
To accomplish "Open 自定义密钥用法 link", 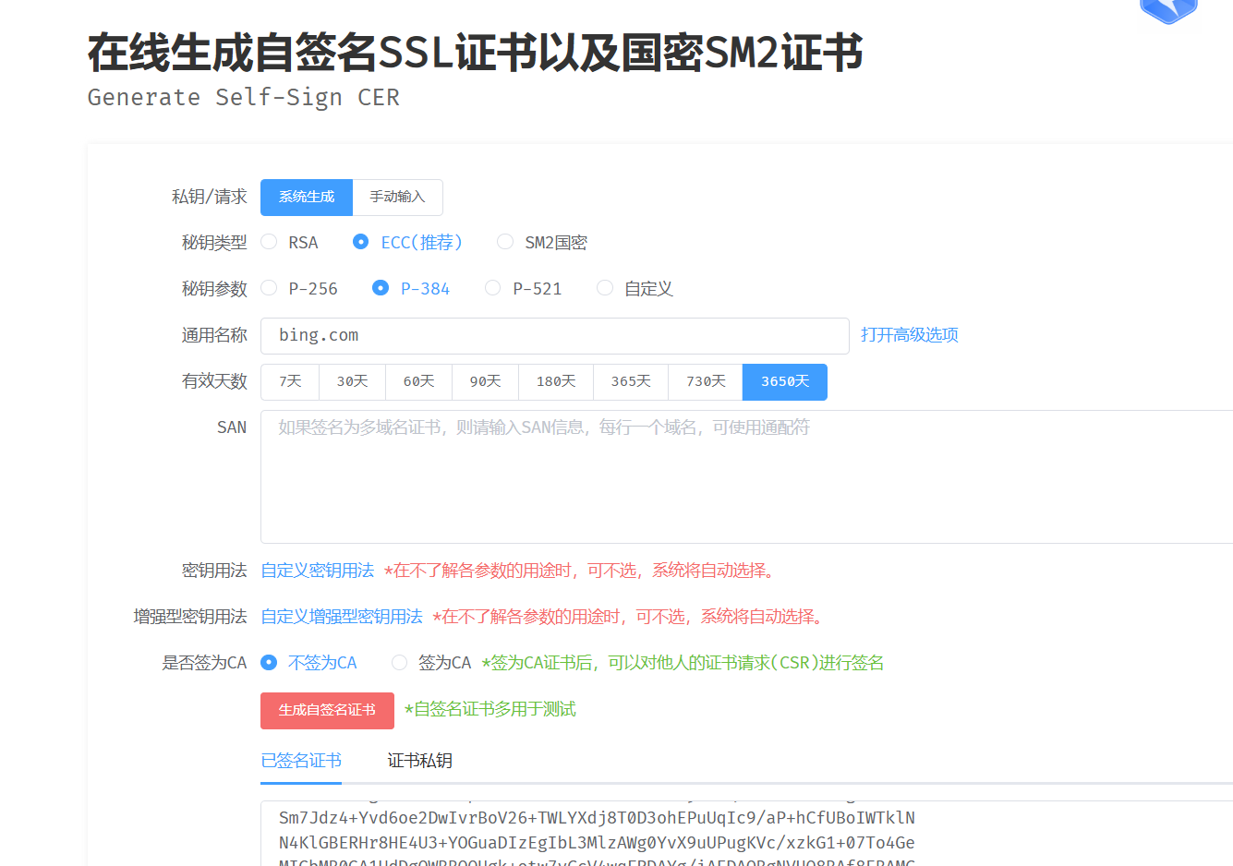I will tap(318, 571).
